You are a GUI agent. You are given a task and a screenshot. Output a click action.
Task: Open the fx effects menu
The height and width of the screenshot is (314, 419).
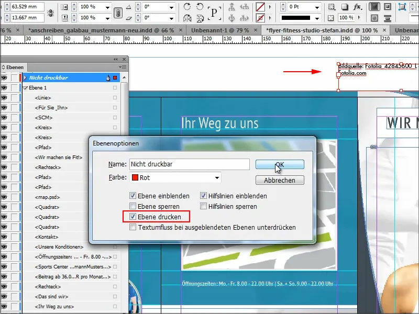coord(357,7)
